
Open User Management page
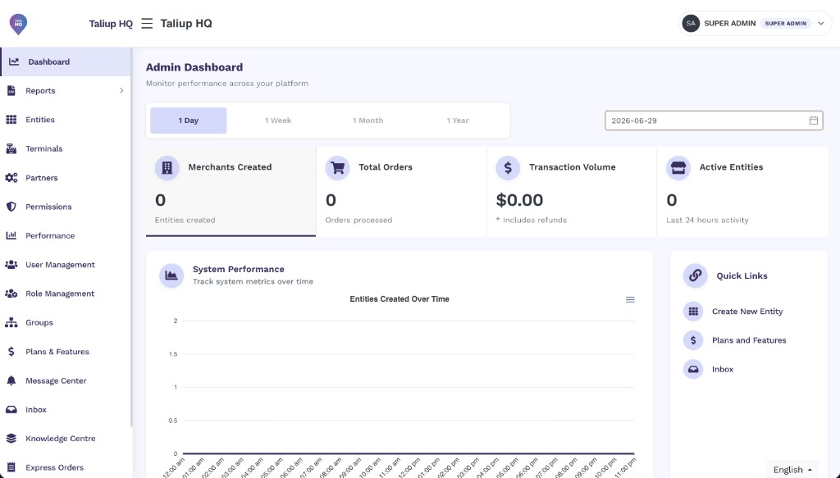point(66,265)
